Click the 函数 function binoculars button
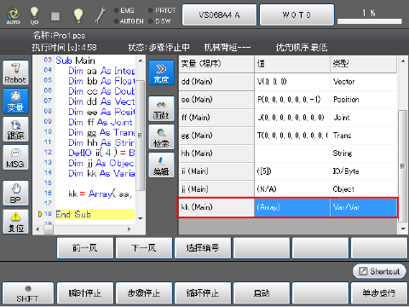The image size is (409, 307). 161,108
